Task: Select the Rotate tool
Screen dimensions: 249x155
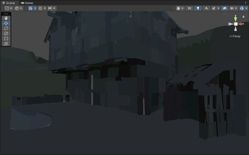Action: (6, 28)
